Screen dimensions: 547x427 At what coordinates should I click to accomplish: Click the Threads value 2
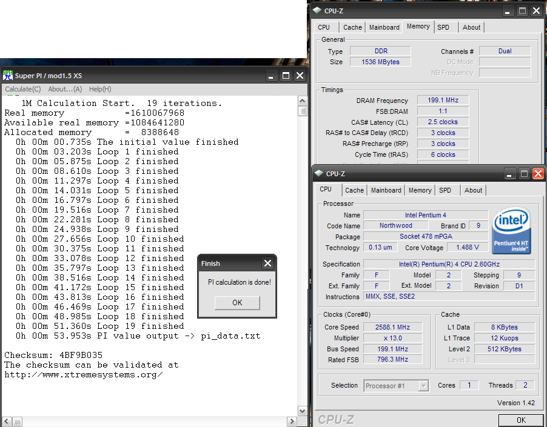[x=525, y=385]
